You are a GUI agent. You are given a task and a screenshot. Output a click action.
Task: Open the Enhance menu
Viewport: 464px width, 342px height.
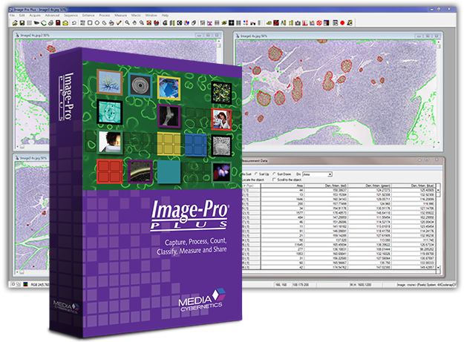pos(88,15)
